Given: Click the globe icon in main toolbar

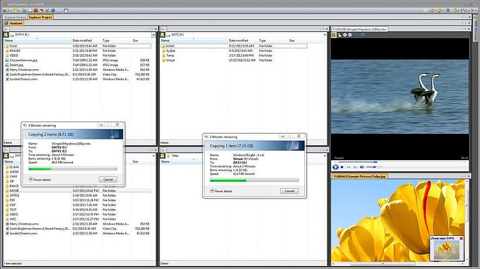Looking at the screenshot, I should (x=53, y=11).
